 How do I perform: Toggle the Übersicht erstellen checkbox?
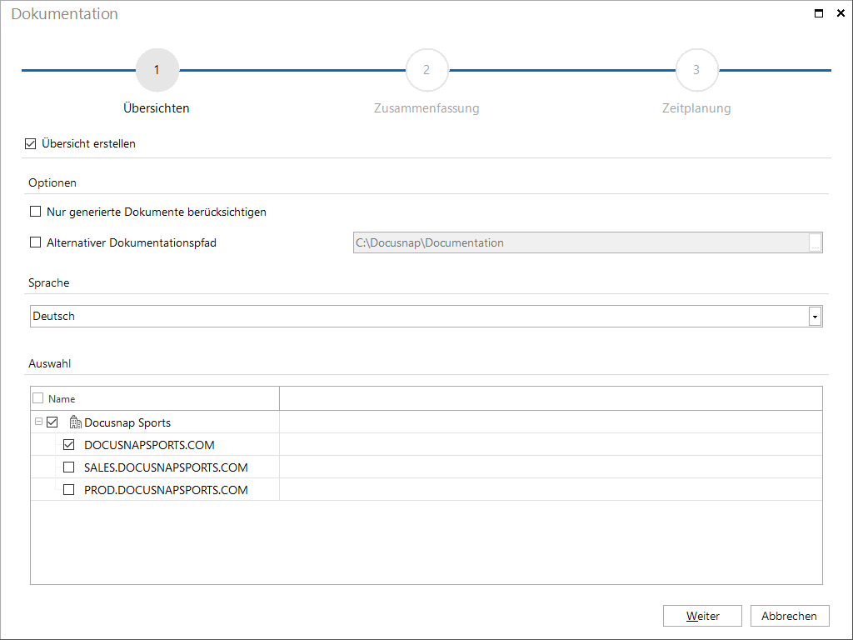pos(31,143)
